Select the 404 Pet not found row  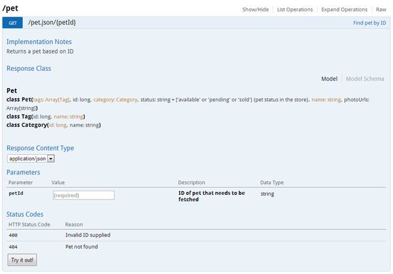(x=82, y=247)
